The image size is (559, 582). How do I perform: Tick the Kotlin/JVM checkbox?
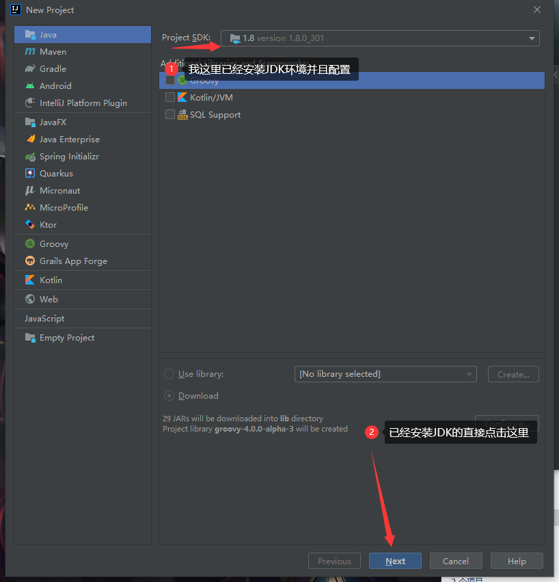point(170,97)
